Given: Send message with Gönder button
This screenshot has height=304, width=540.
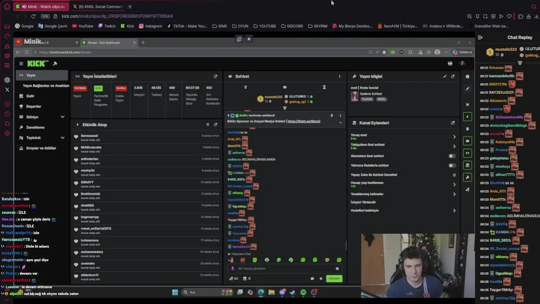Looking at the screenshot, I should (334, 279).
